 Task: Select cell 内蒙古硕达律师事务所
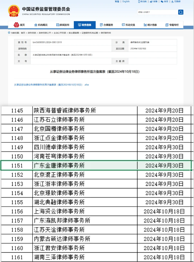tap(85, 239)
